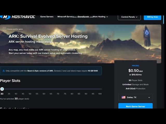
Task: Click the Choose another game link
Action: pos(15,29)
